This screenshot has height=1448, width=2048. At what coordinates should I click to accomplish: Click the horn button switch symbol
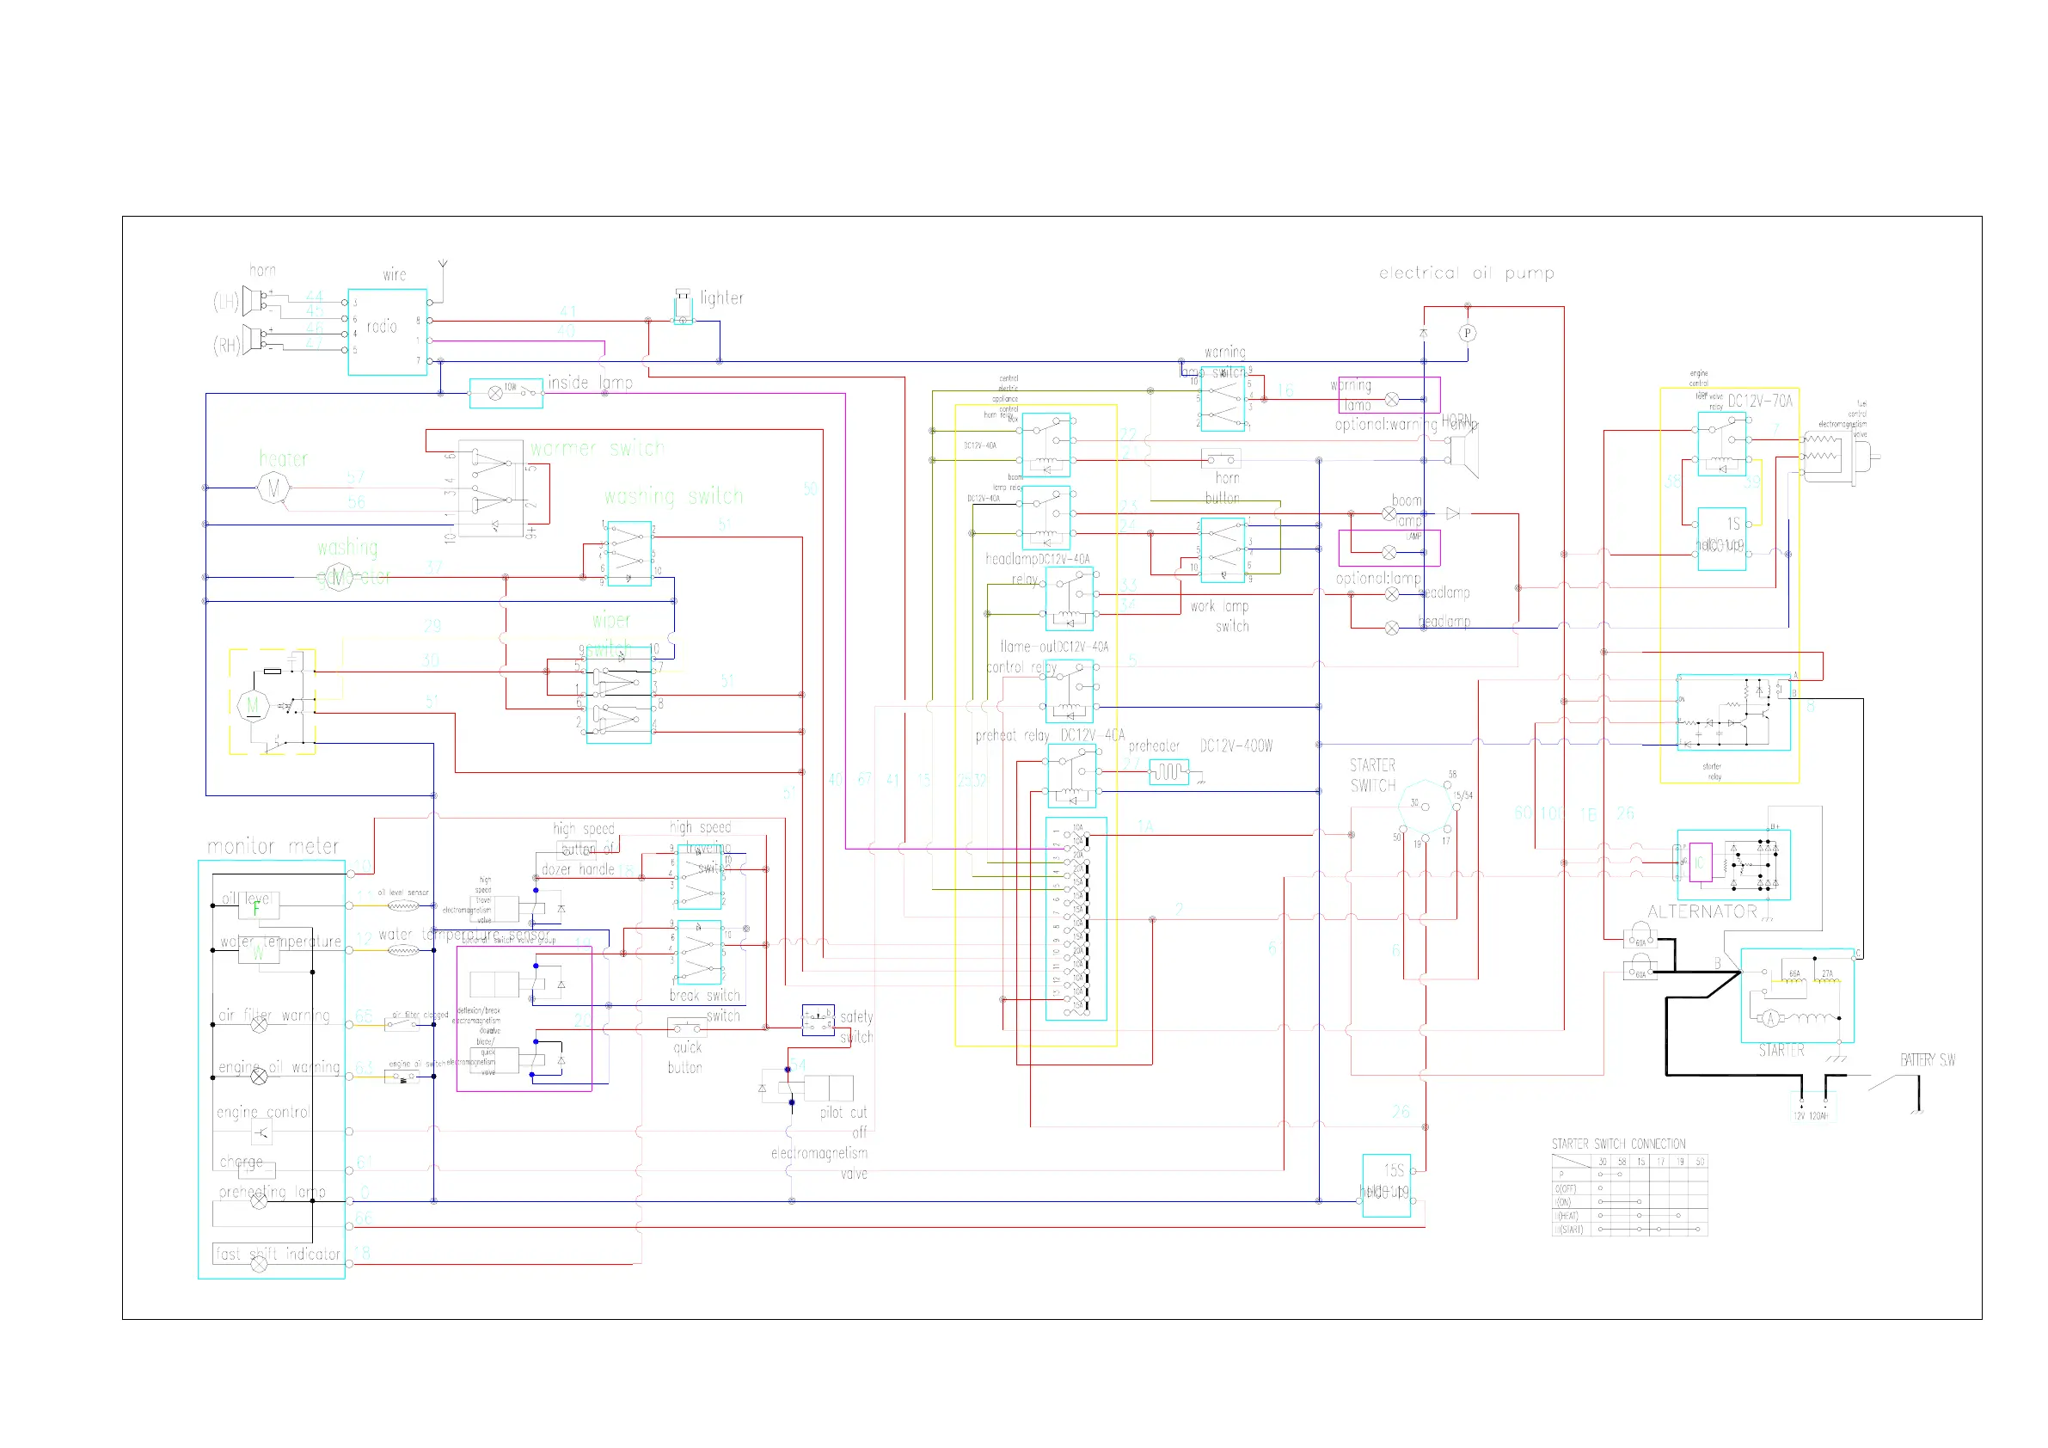[1220, 458]
